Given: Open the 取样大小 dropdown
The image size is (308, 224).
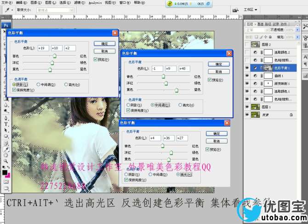Looking at the screenshot, I should 55,10.
